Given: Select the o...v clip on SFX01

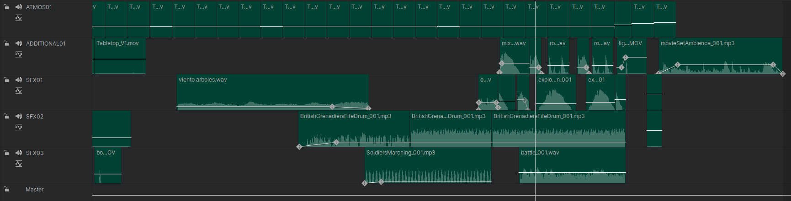Looking at the screenshot, I should point(488,92).
